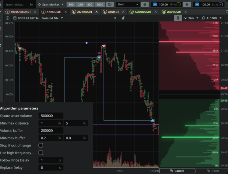228x174 pixels.
Task: Click the play arrow in chart toolbar
Action: [115, 18]
